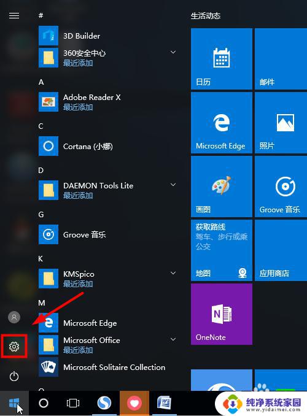Launch 3D Builder from the app list
The height and width of the screenshot is (416, 307).
click(x=107, y=36)
